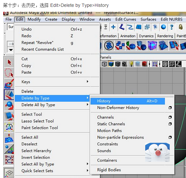
Task: Pick the Universal Manipulator tool icon
Action: (9, 127)
